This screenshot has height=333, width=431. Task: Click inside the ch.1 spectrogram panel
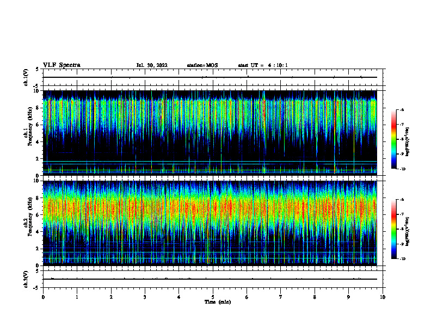[210, 133]
